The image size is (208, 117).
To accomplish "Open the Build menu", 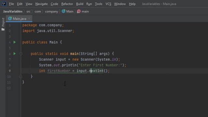I will click(80, 4).
